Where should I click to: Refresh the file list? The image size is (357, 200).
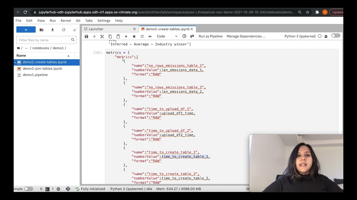(x=64, y=30)
